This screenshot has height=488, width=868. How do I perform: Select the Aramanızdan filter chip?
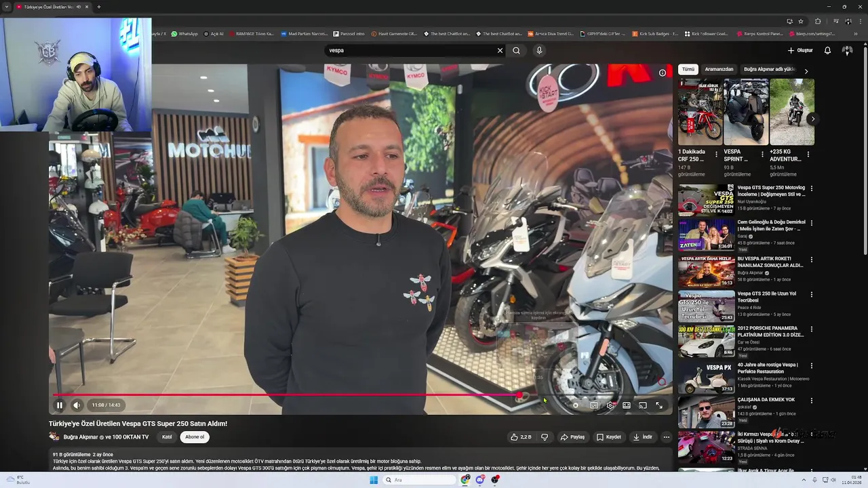point(719,69)
